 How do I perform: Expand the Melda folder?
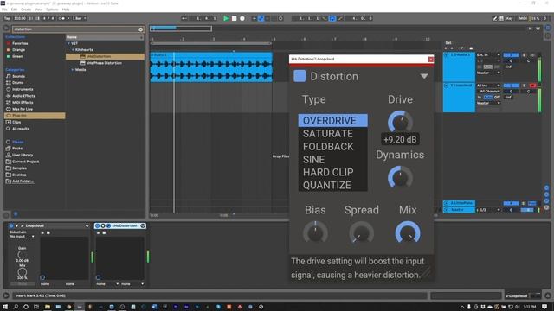tap(73, 69)
